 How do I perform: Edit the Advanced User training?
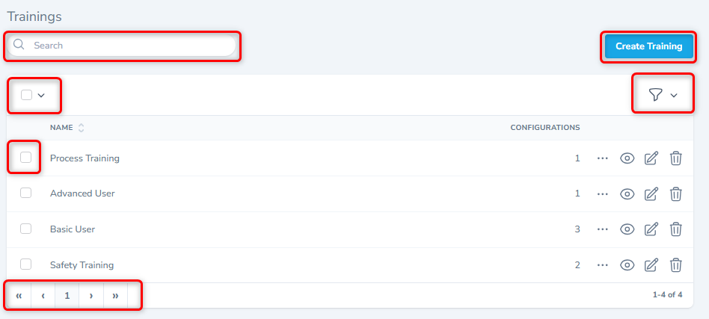click(651, 193)
